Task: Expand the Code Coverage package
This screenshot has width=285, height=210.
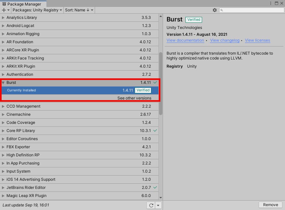Action: tap(3, 123)
